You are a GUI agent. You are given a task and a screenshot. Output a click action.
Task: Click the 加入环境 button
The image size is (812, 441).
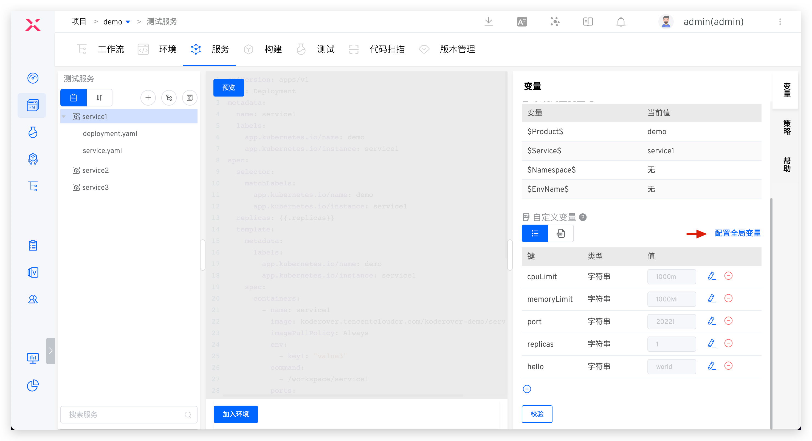pyautogui.click(x=235, y=414)
